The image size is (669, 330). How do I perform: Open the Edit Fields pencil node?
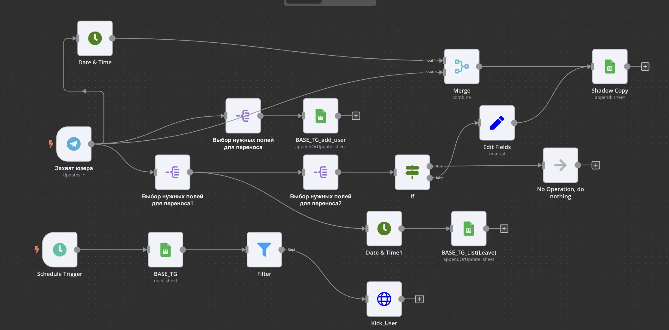pos(497,123)
